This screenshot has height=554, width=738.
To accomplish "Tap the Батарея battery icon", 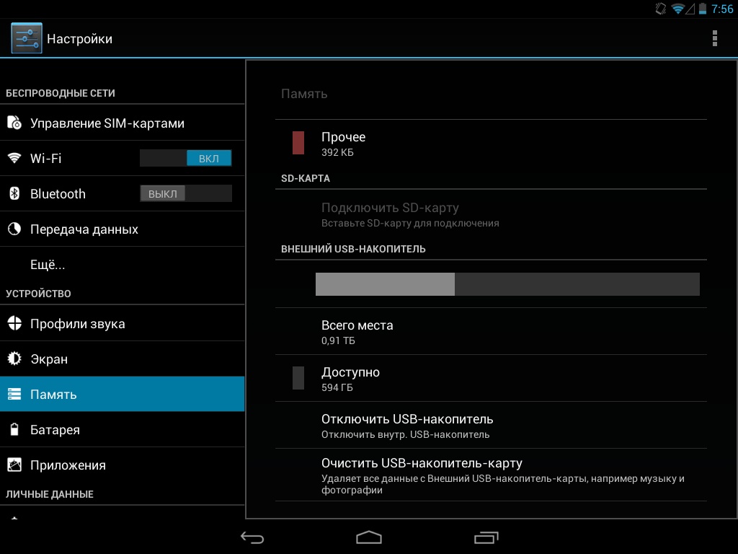I will click(x=14, y=430).
